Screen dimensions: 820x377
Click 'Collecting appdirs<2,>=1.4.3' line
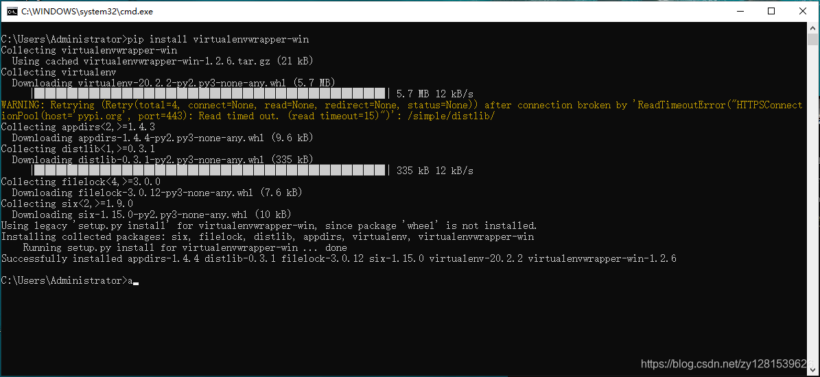pyautogui.click(x=78, y=127)
